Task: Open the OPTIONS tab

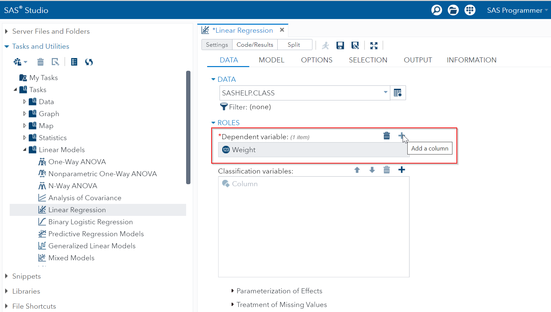Action: pos(316,60)
